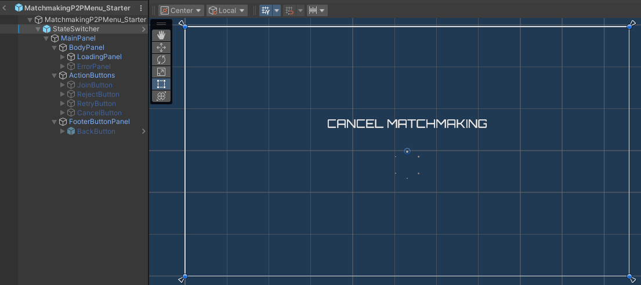
Task: Click the CANCEL MATCHMAKING text in scene
Action: (x=407, y=123)
